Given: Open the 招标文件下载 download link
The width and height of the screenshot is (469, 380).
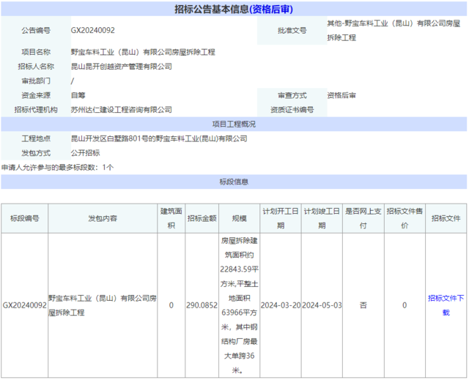Looking at the screenshot, I should [x=446, y=305].
